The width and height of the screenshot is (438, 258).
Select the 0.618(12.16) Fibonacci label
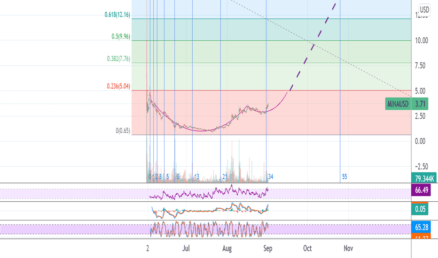click(117, 15)
